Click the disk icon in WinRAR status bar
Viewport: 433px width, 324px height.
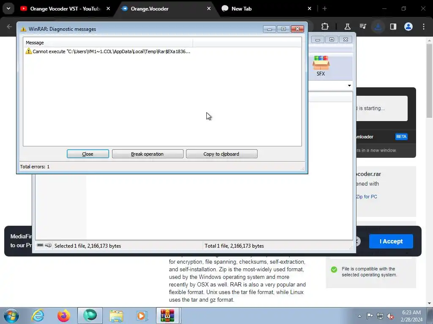40,245
